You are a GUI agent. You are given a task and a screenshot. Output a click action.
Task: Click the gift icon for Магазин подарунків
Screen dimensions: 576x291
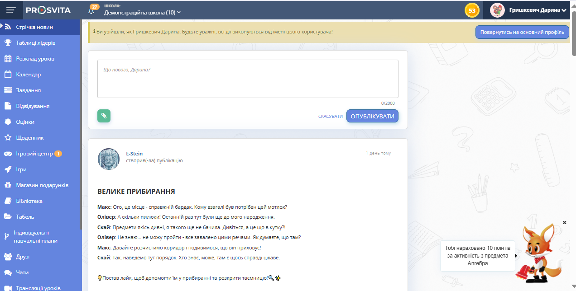[x=8, y=185]
